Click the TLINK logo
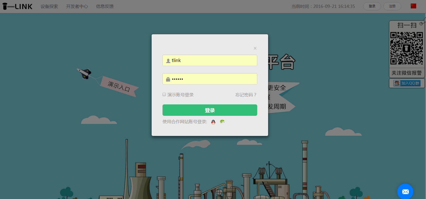This screenshot has height=199, width=426. coord(17,6)
